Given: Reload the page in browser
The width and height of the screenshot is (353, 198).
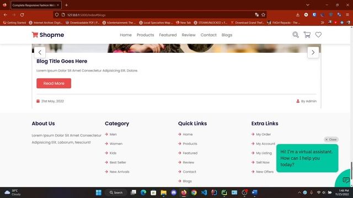Looking at the screenshot, I should click(22, 15).
